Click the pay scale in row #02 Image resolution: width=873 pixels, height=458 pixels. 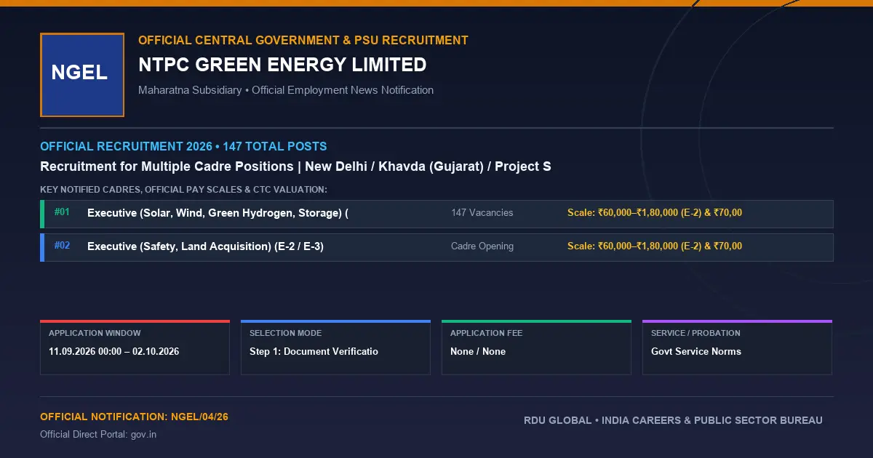click(655, 246)
